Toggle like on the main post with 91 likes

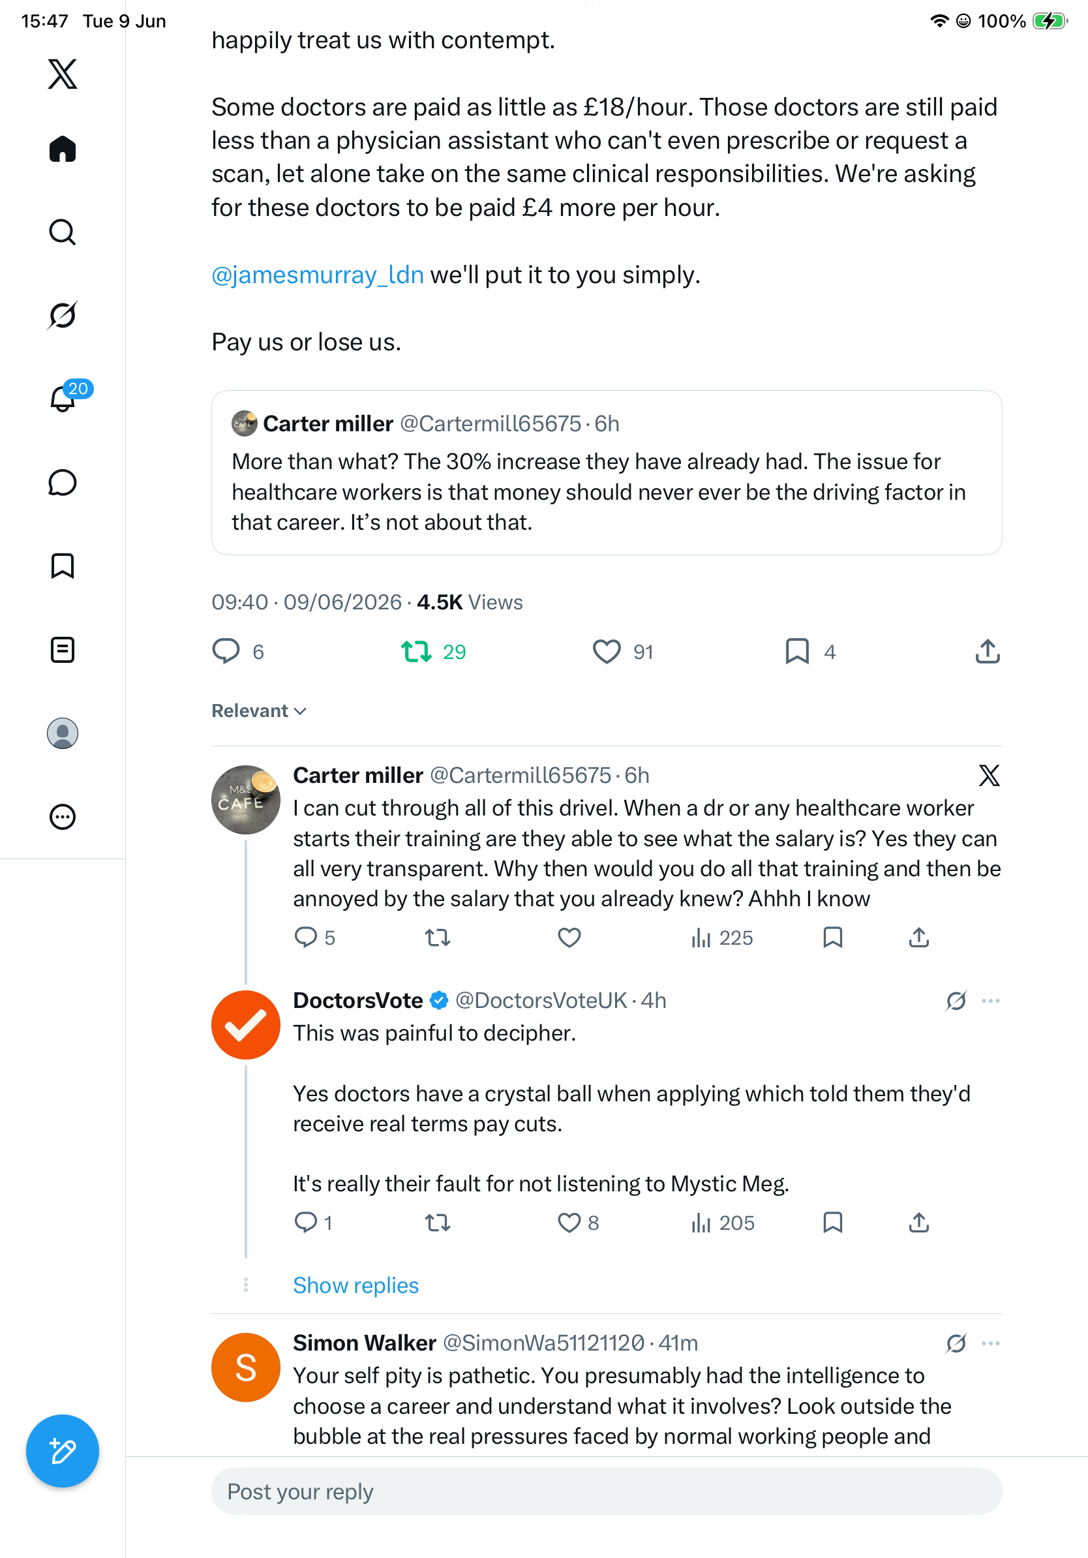click(623, 651)
